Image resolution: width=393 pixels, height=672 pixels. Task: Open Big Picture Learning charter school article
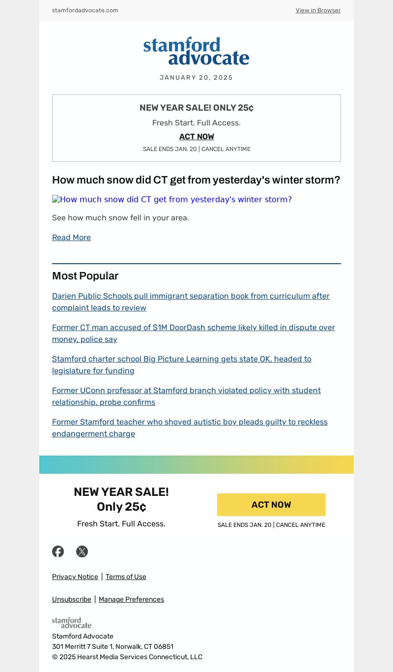click(182, 365)
